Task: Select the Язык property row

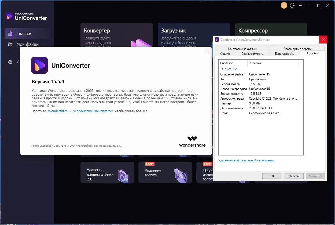Action: point(259,113)
